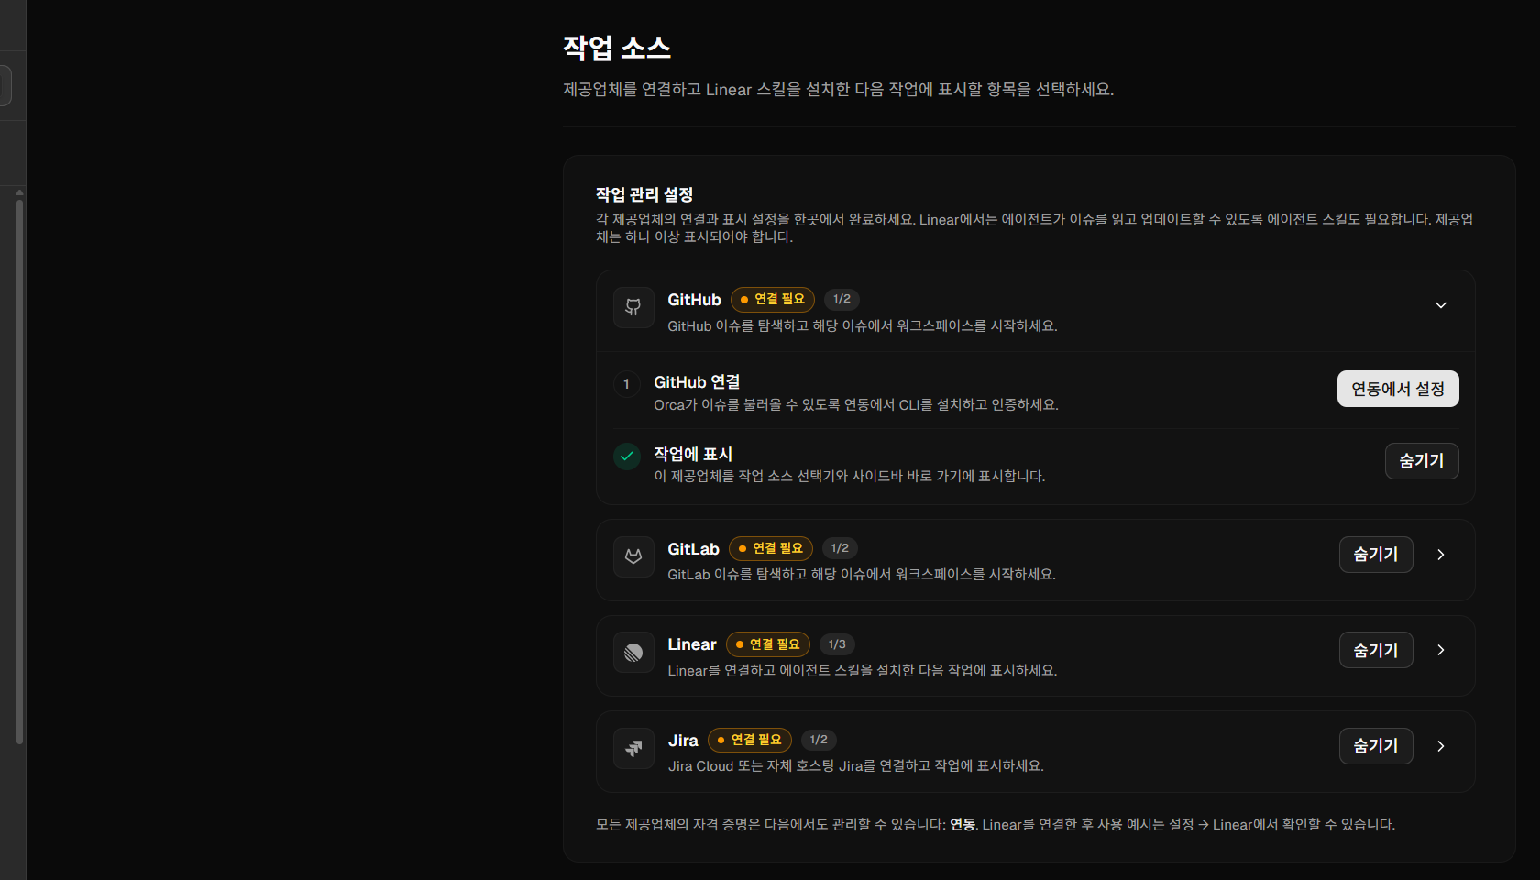Click the GitLab provider name
Image resolution: width=1540 pixels, height=880 pixels.
(x=693, y=549)
